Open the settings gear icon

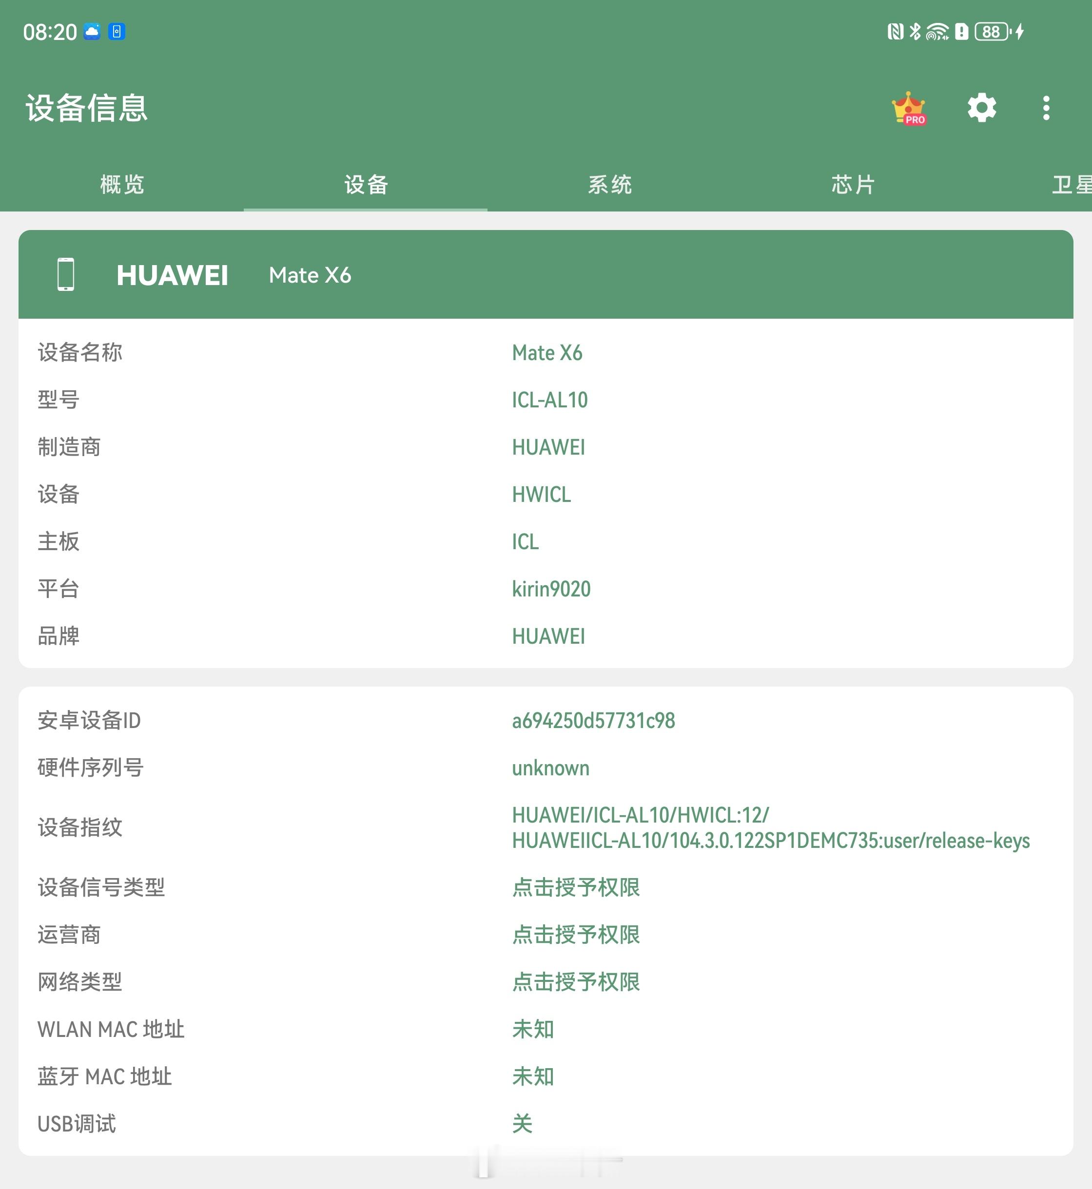tap(981, 108)
